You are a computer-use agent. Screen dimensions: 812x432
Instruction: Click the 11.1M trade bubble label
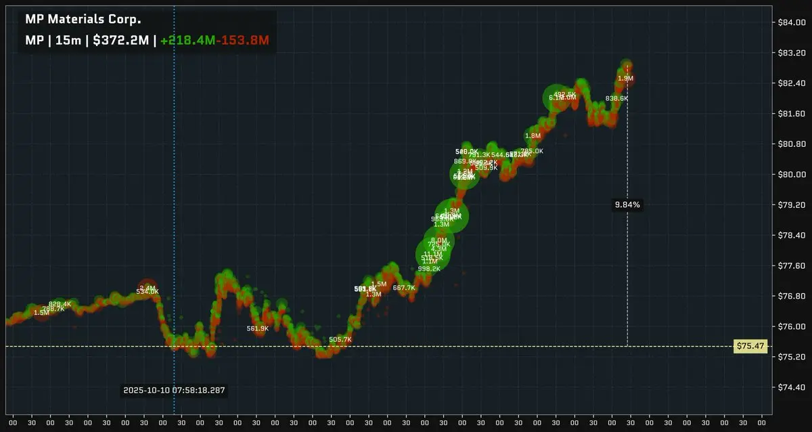[x=432, y=254]
